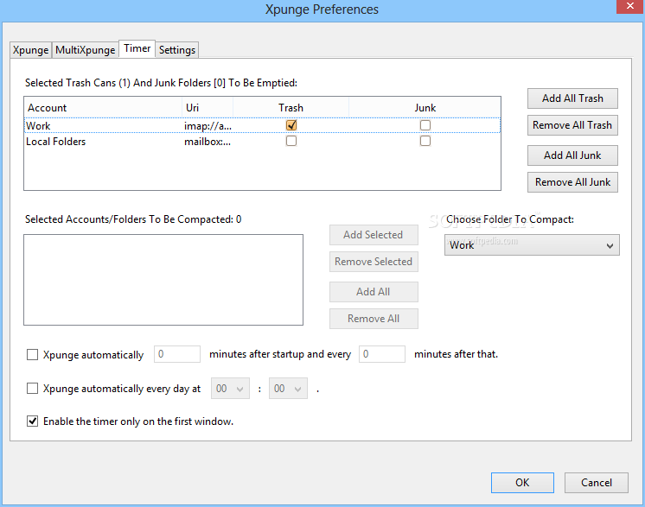Focus the repeat-every minutes field

tap(382, 354)
